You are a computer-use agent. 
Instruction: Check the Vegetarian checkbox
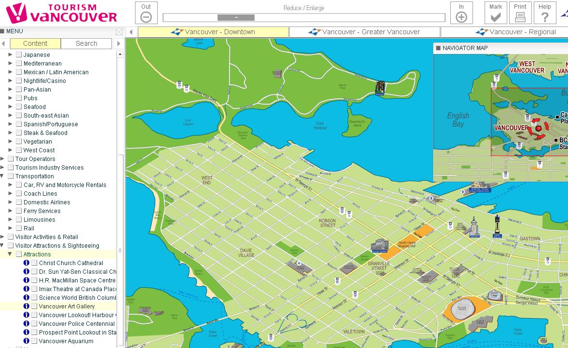click(19, 141)
